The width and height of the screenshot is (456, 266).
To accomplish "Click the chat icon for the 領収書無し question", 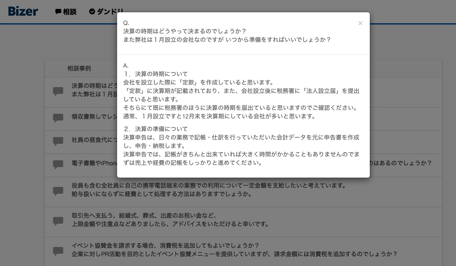I will (x=58, y=118).
